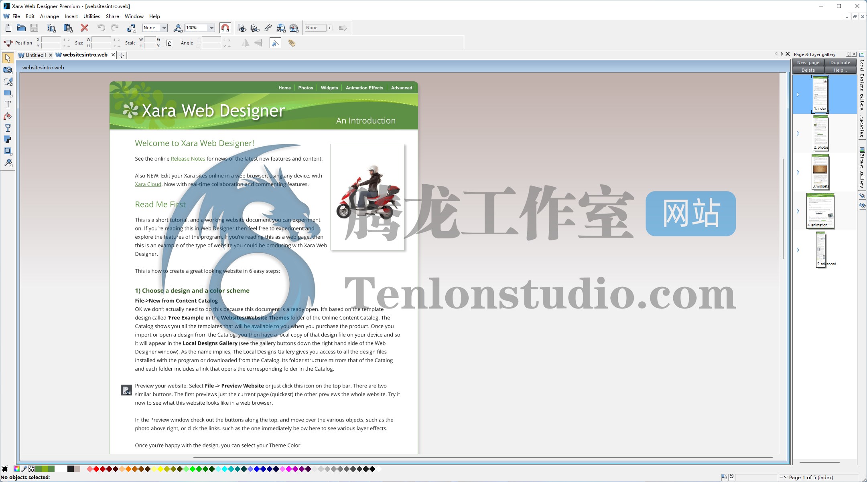Screen dimensions: 867x482
Task: Pick the bright red color swatch
Action: pyautogui.click(x=96, y=469)
